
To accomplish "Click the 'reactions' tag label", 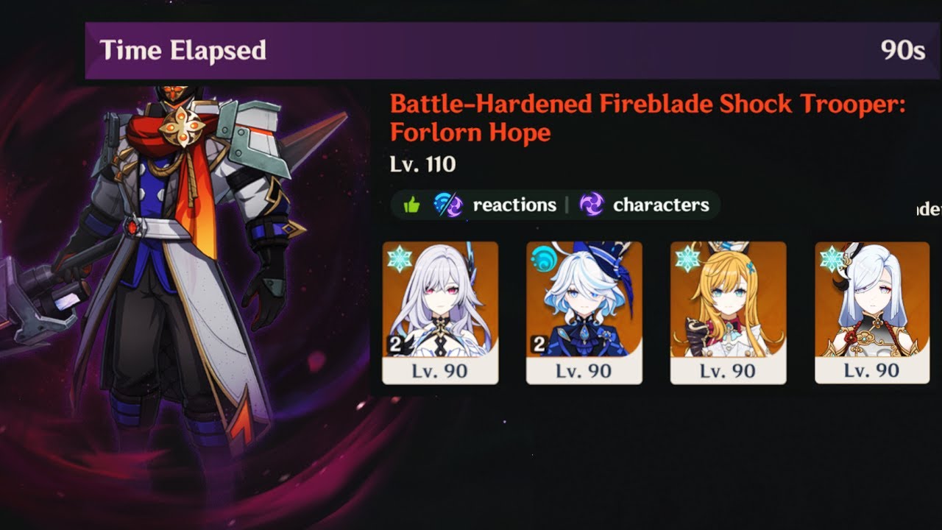I will [x=514, y=205].
